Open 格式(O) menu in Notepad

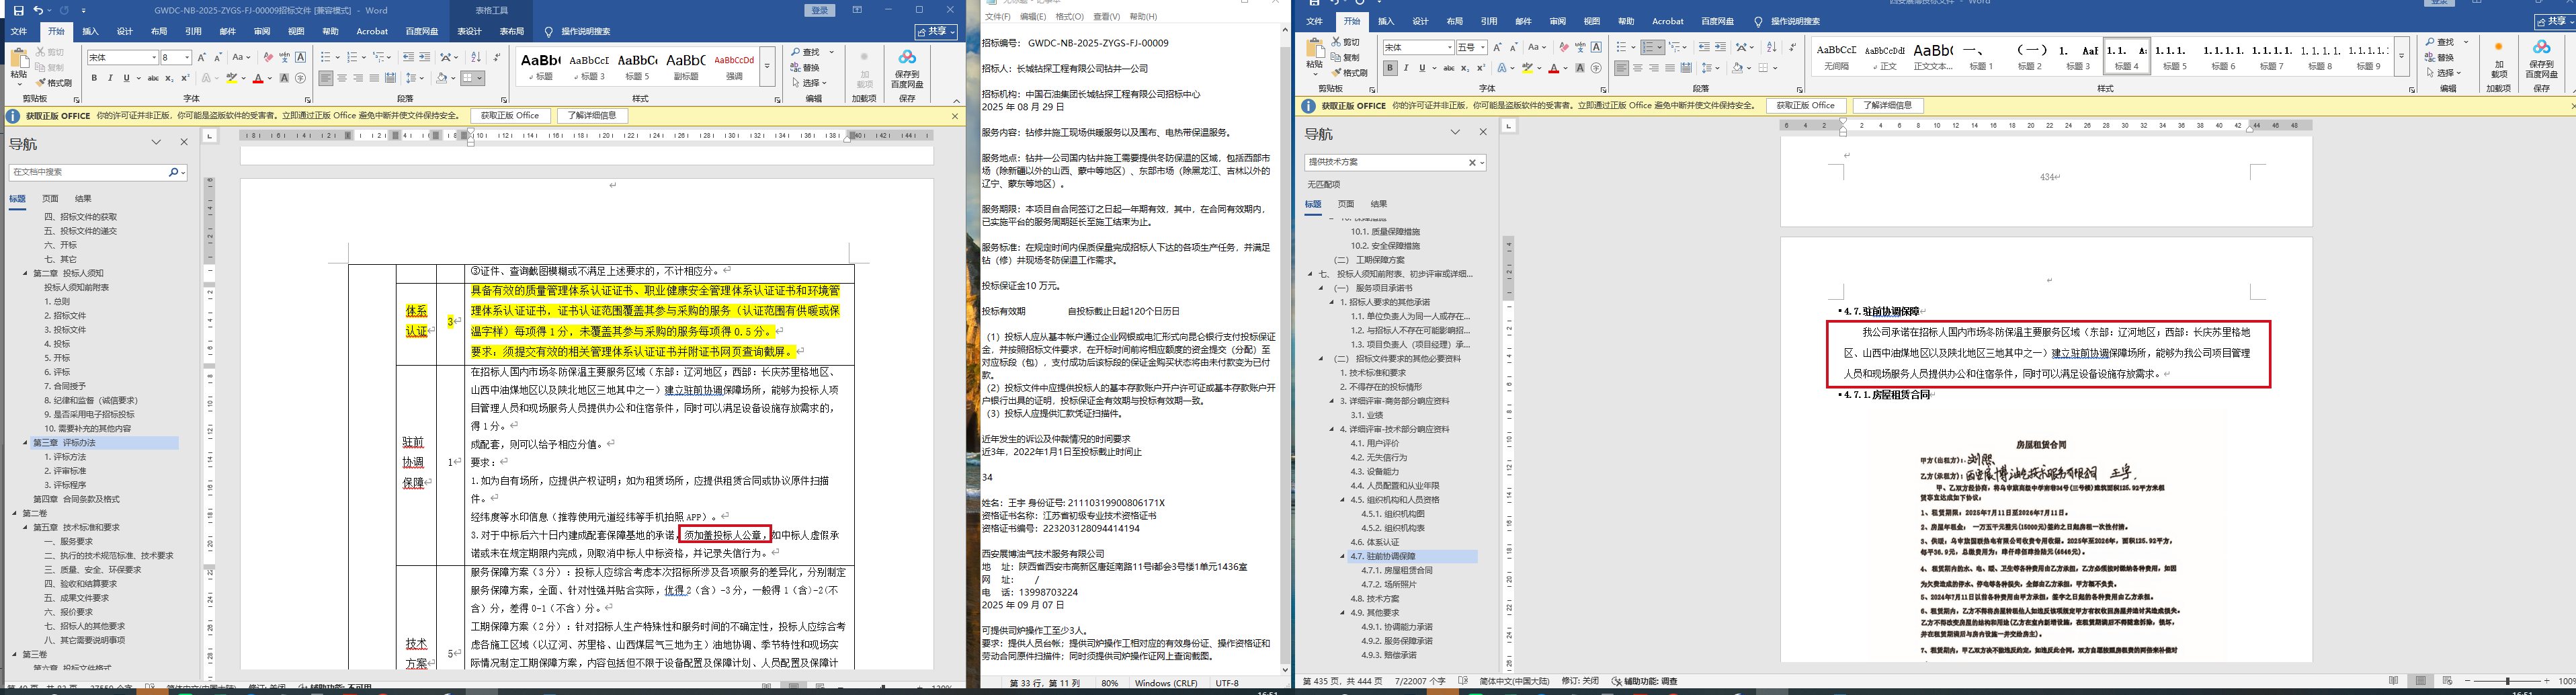tap(1069, 17)
